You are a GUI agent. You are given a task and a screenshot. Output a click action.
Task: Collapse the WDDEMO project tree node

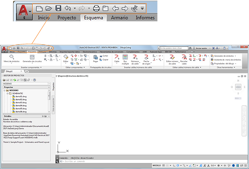pyautogui.click(x=5, y=90)
